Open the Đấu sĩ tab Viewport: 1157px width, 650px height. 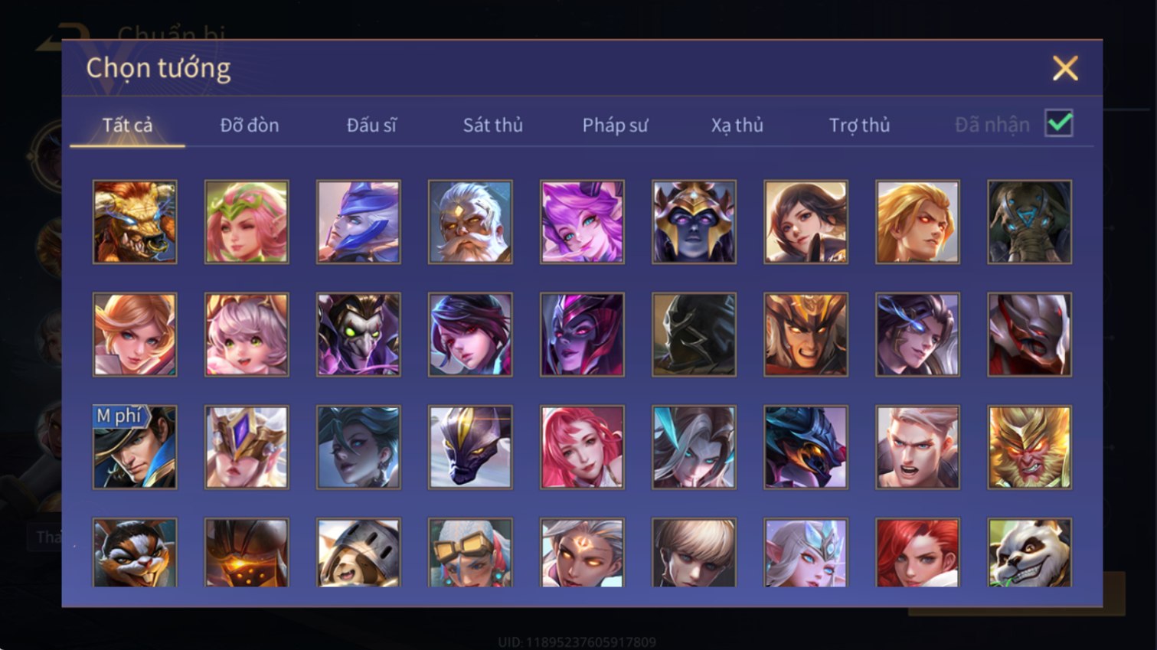pyautogui.click(x=371, y=125)
